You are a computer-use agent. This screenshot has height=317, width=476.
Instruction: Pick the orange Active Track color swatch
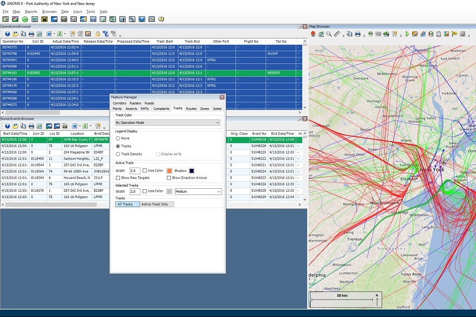click(169, 171)
